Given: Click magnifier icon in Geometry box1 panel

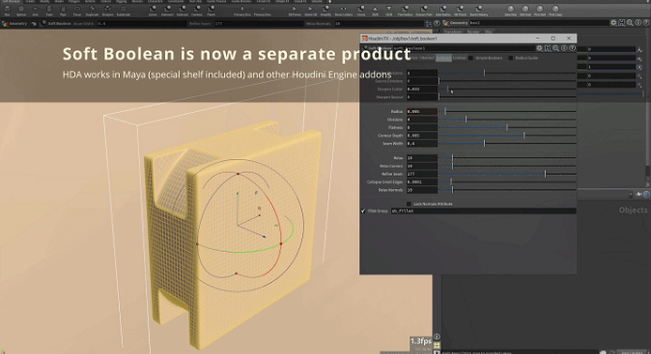Looking at the screenshot, I should point(630,23).
